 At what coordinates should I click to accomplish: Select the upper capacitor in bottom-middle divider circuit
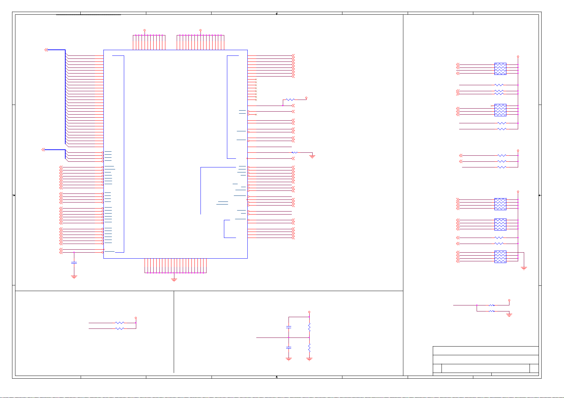[x=289, y=327]
